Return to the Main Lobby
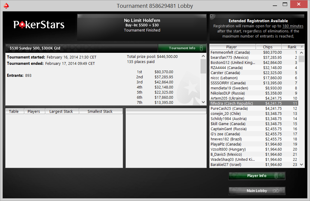Screen dimensions: 310x201 click(257, 191)
